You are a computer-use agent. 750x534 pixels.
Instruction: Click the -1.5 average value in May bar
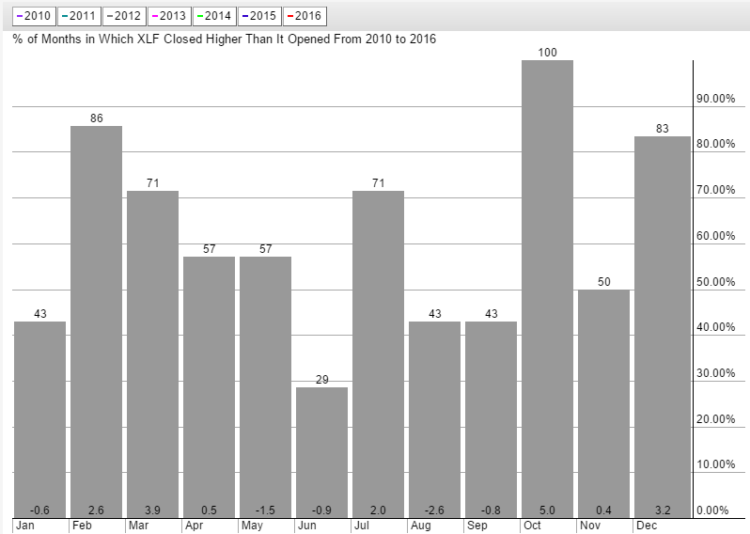[x=265, y=510]
